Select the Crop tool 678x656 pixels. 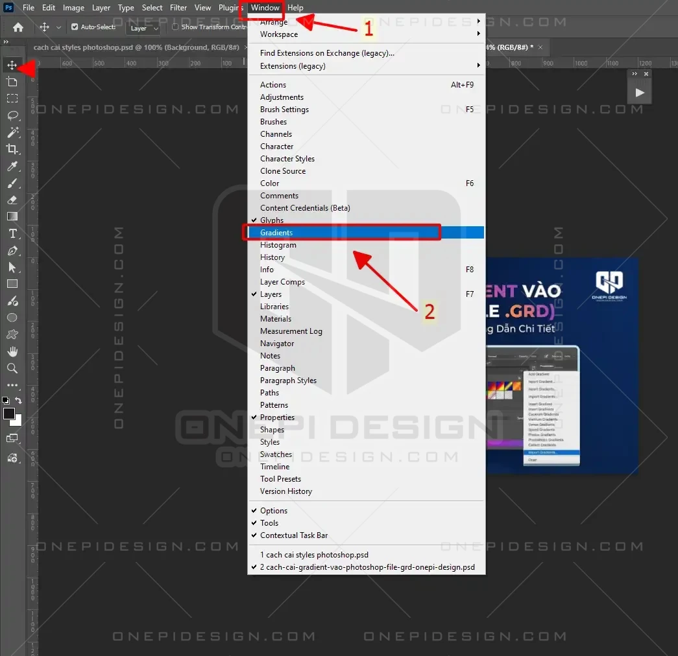coord(12,149)
